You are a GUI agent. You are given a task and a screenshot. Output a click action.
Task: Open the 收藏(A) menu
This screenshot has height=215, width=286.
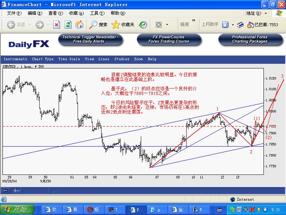(77, 13)
